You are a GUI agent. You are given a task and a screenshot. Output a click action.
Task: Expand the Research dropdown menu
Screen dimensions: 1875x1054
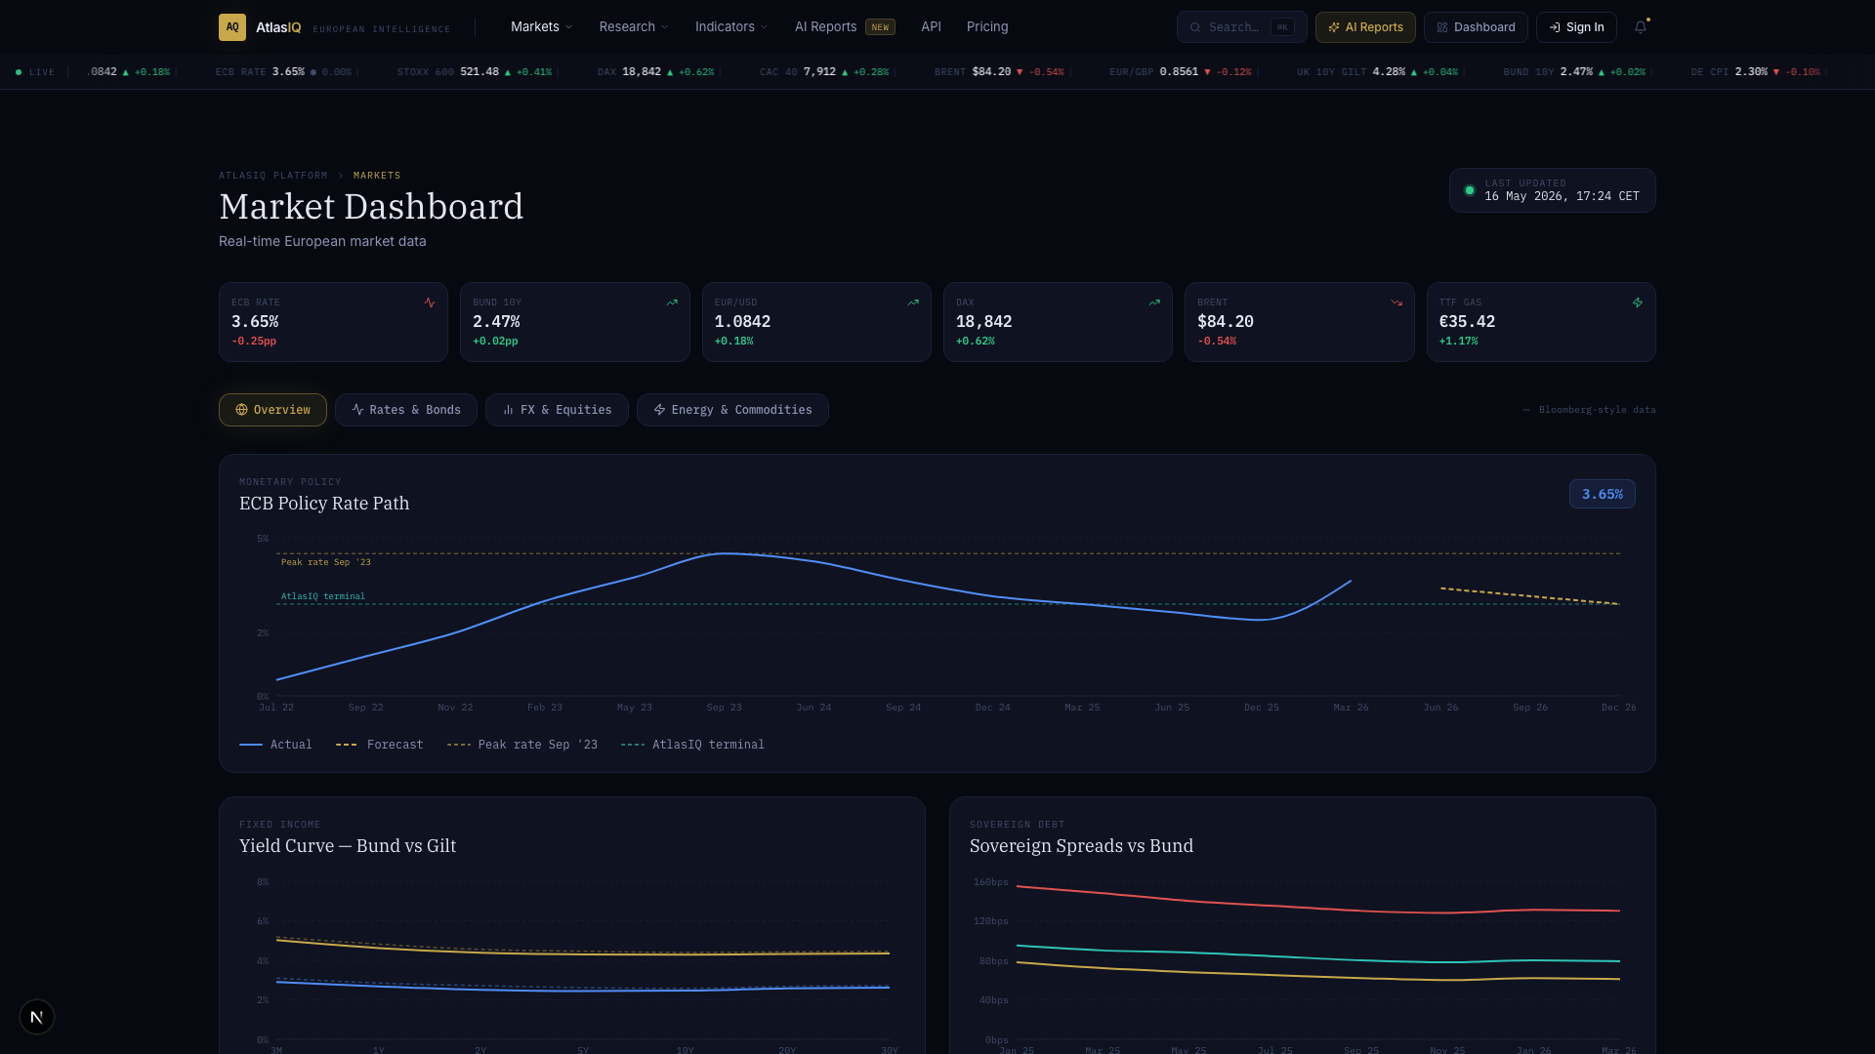click(634, 27)
